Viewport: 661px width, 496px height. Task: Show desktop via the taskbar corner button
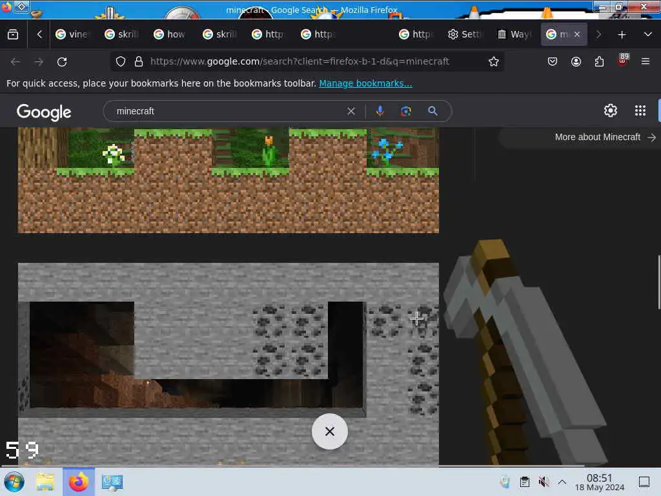tap(644, 482)
